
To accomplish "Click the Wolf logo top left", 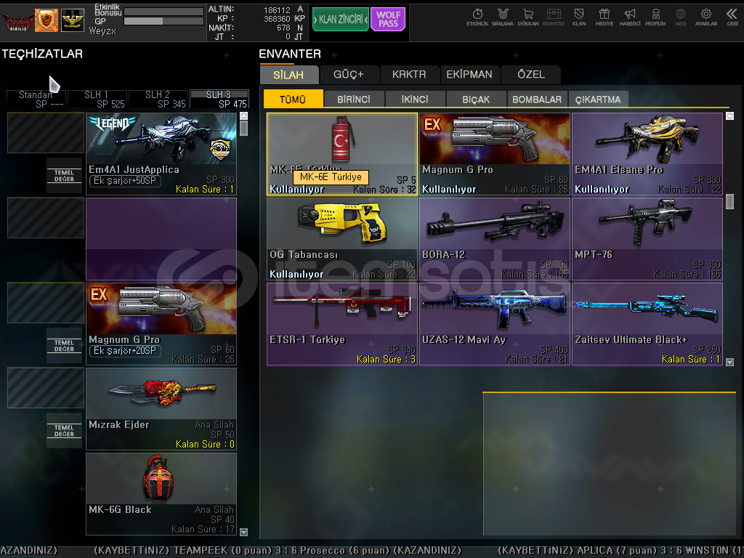I will pos(18,21).
